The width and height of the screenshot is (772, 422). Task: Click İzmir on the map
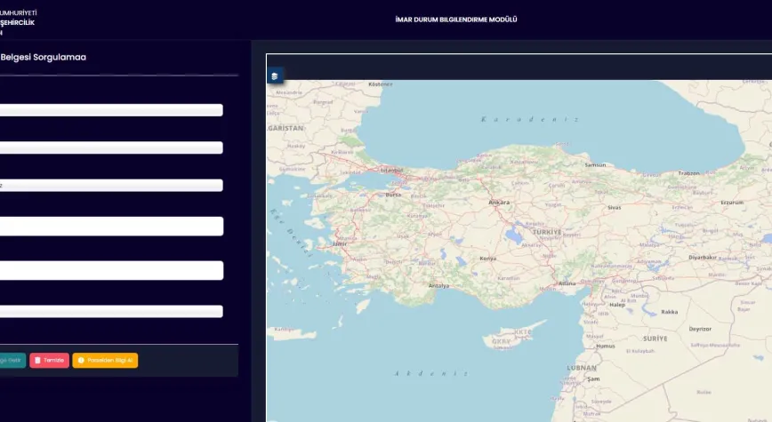click(340, 244)
